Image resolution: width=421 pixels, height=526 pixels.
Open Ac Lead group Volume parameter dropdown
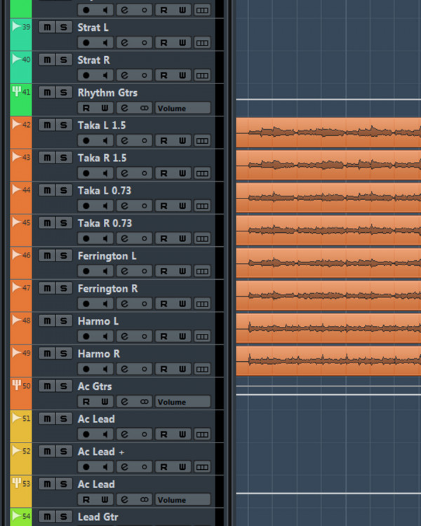pyautogui.click(x=183, y=499)
